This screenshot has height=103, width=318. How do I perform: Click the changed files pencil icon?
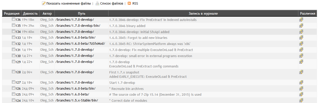tap(44, 4)
